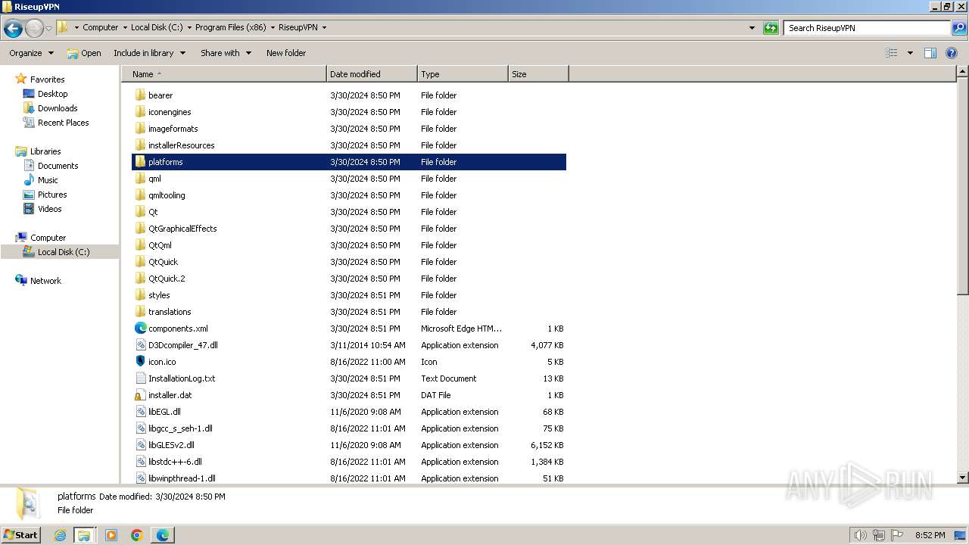The image size is (969, 545).
Task: Click Program Files (x86) in the address path
Action: click(x=231, y=28)
